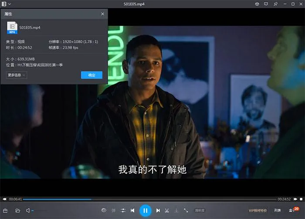Skip to the next video
This screenshot has width=305, height=219.
(158, 210)
